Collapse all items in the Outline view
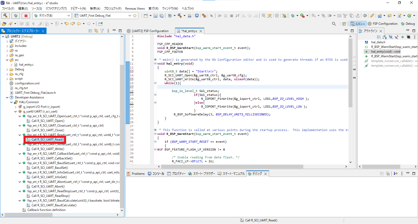 379,37
